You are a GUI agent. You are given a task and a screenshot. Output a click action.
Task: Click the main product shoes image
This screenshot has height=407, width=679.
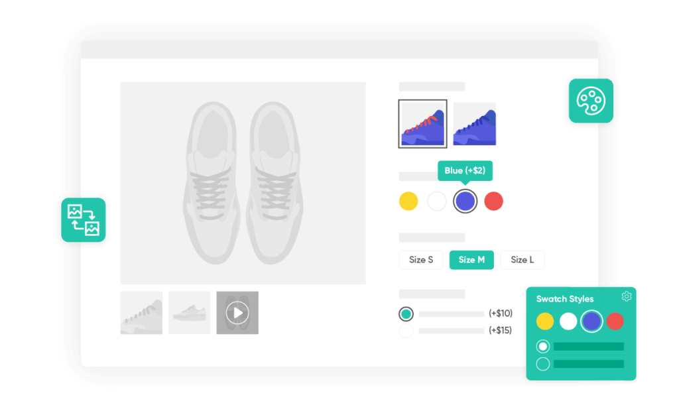click(x=243, y=183)
